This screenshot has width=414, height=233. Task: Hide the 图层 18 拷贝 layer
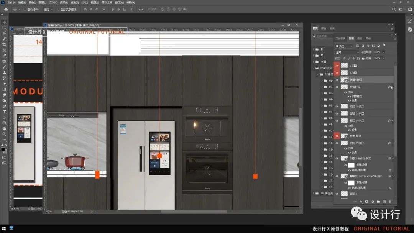[x=337, y=106]
